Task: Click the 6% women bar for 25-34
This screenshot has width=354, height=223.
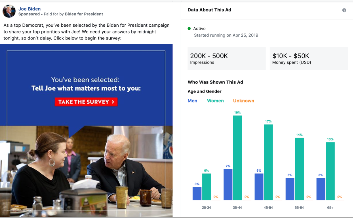Action: point(206,187)
